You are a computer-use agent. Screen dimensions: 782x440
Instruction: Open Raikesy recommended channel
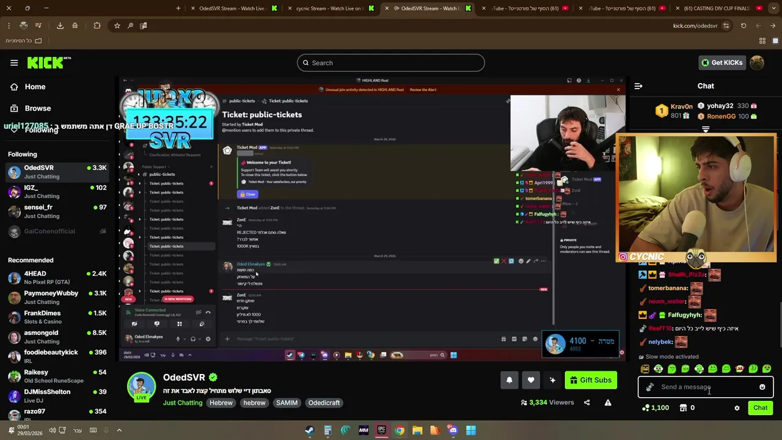58,376
